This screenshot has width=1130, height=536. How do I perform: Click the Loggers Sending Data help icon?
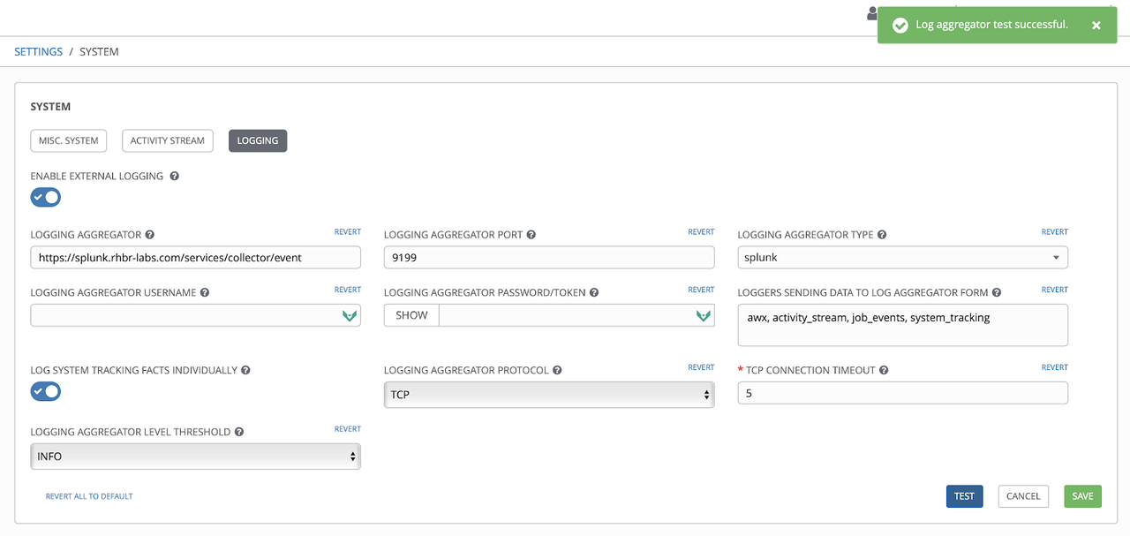tap(997, 291)
